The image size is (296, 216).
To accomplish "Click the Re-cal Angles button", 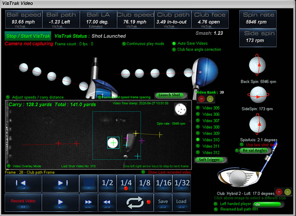I will pyautogui.click(x=255, y=150).
